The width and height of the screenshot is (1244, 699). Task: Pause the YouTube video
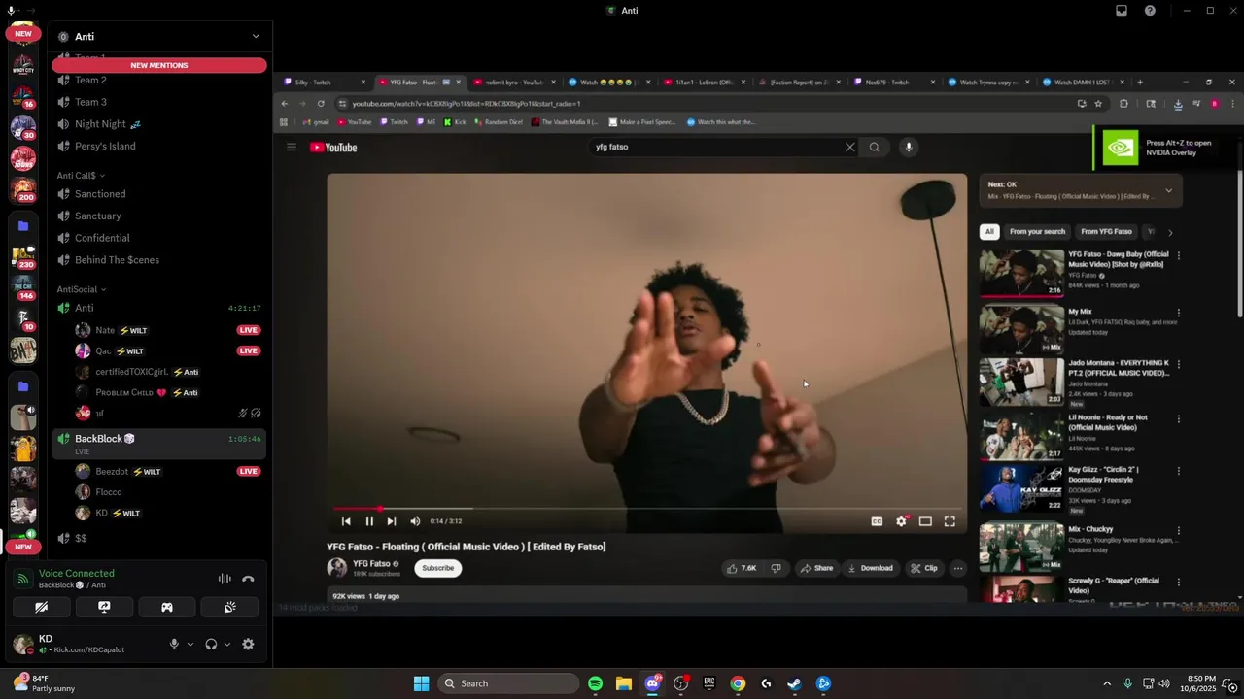coord(368,521)
